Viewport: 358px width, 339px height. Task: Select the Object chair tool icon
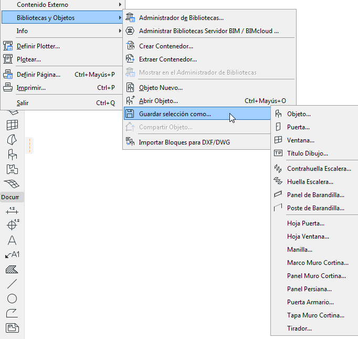tap(12, 155)
